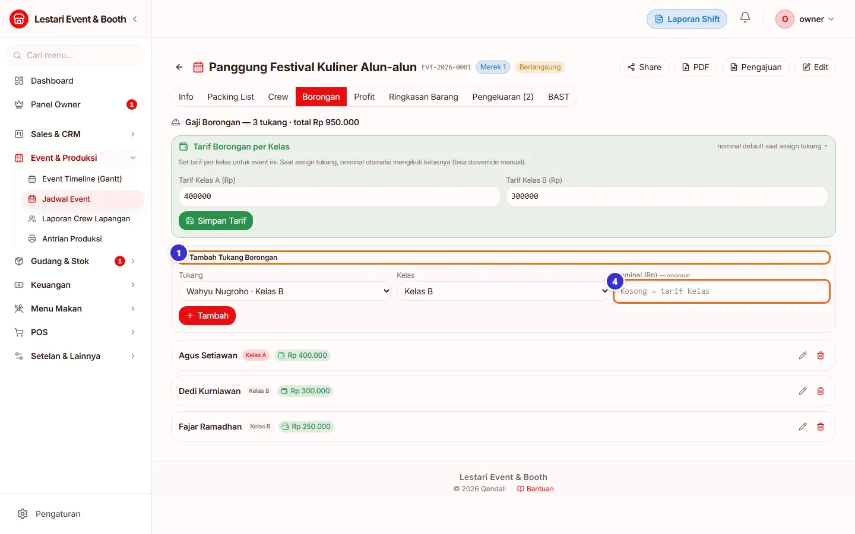Click the Tarif Kelas B input field

pos(667,196)
